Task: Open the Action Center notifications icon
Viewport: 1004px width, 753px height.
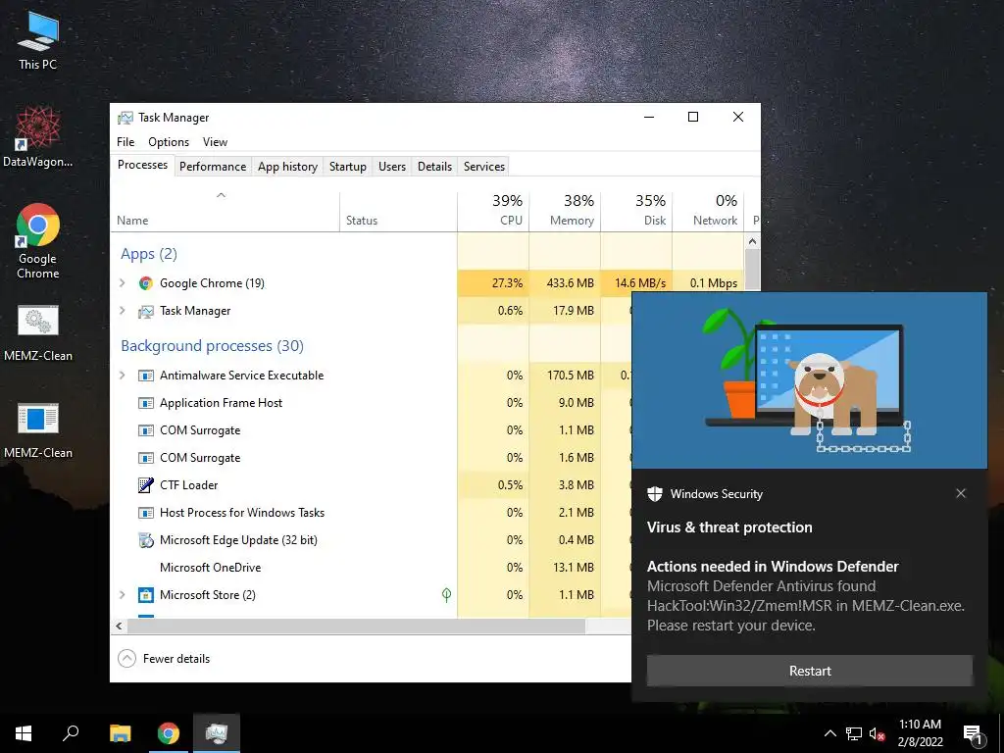Action: tap(973, 734)
